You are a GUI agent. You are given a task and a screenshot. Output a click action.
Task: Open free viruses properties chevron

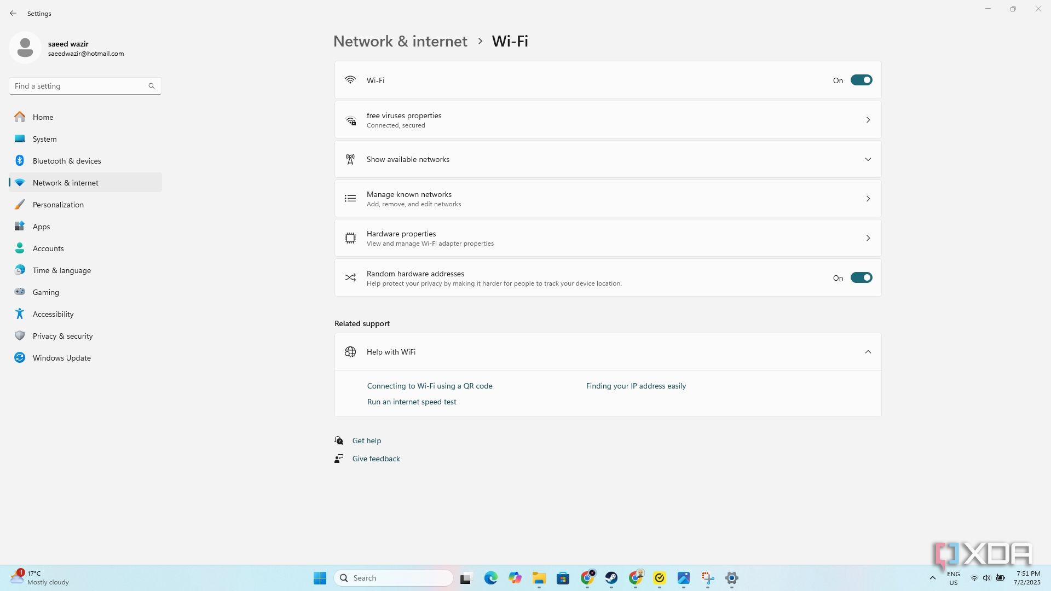click(868, 120)
